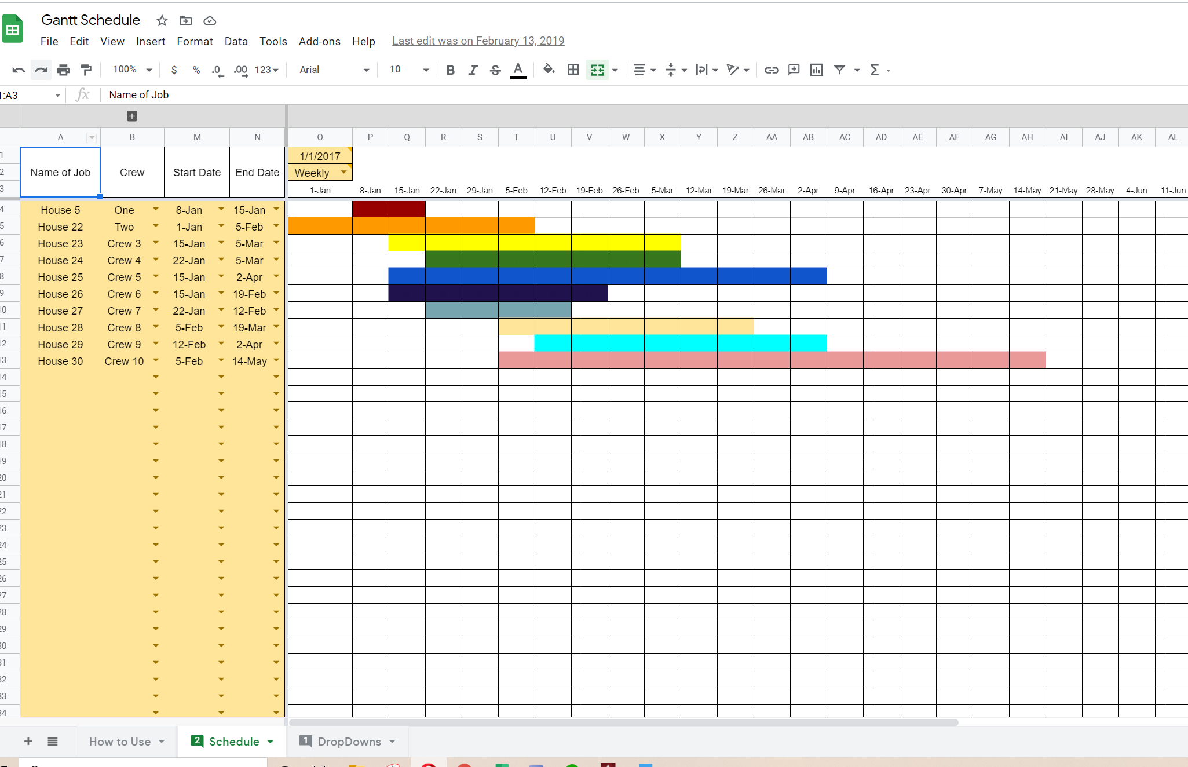Switch to How to Use sheet tab
The width and height of the screenshot is (1188, 767).
pyautogui.click(x=120, y=742)
